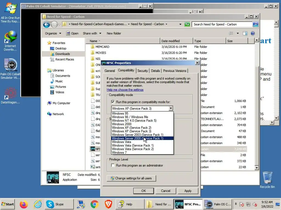Select Windows 98 / Windows Me option
This screenshot has width=281, height=210.
(142, 117)
